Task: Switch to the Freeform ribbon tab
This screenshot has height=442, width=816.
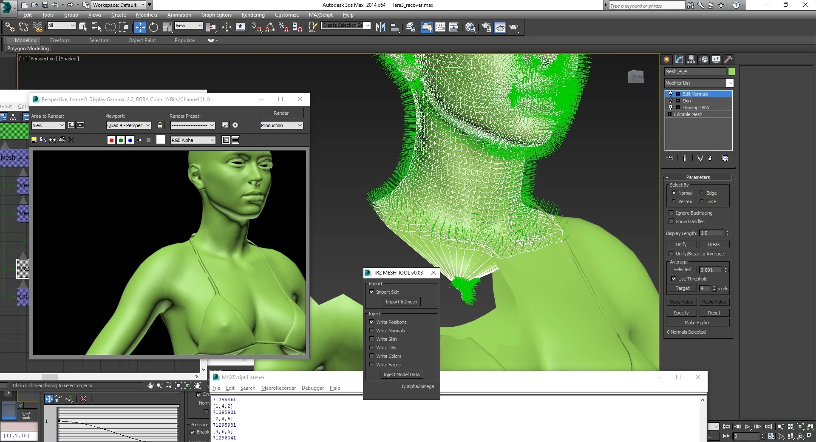Action: [60, 40]
